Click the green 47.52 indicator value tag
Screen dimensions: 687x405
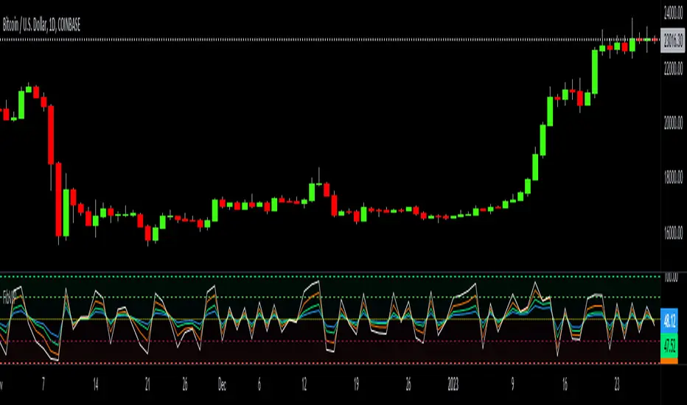point(669,346)
